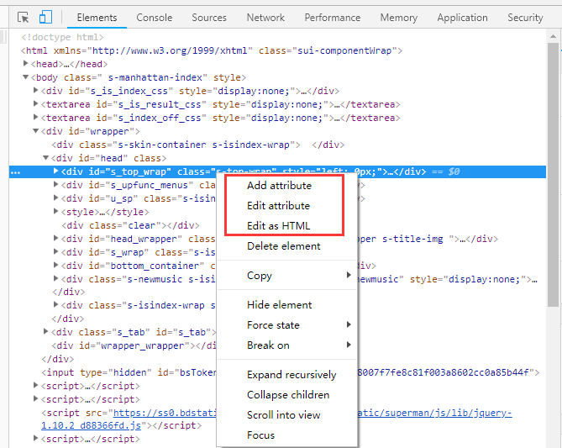Open the ss0.bdstatic script src link
This screenshot has width=562, height=448.
(x=165, y=414)
